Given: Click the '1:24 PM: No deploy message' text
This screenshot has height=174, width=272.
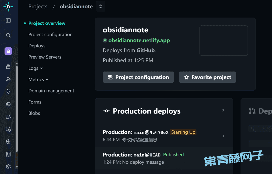Looking at the screenshot, I should [x=133, y=162].
